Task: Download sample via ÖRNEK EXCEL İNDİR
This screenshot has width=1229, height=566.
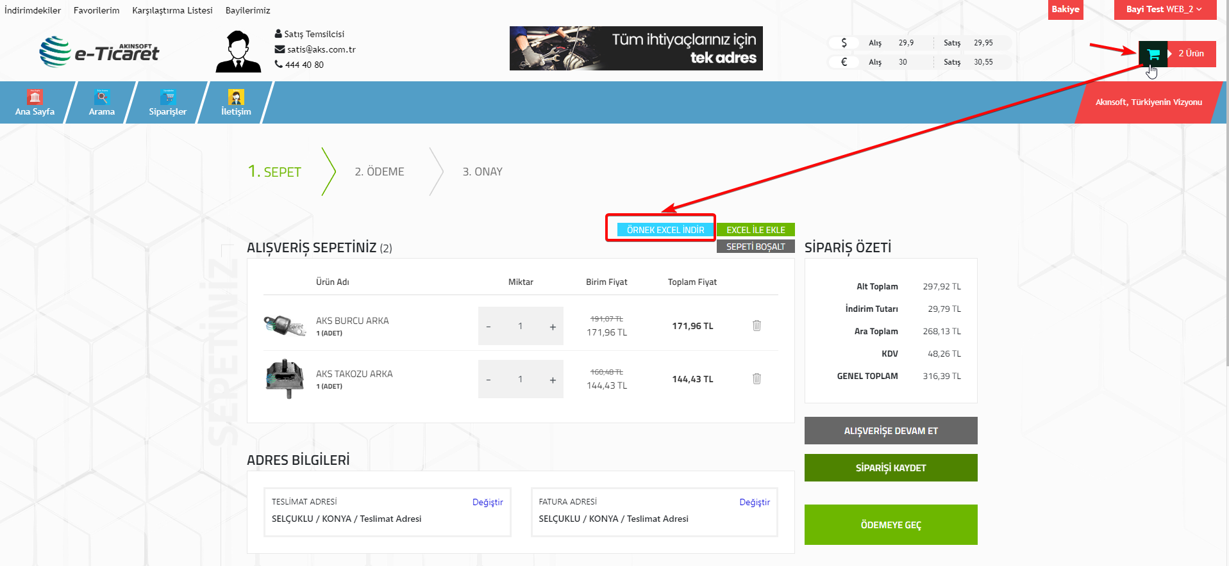Action: (x=665, y=230)
